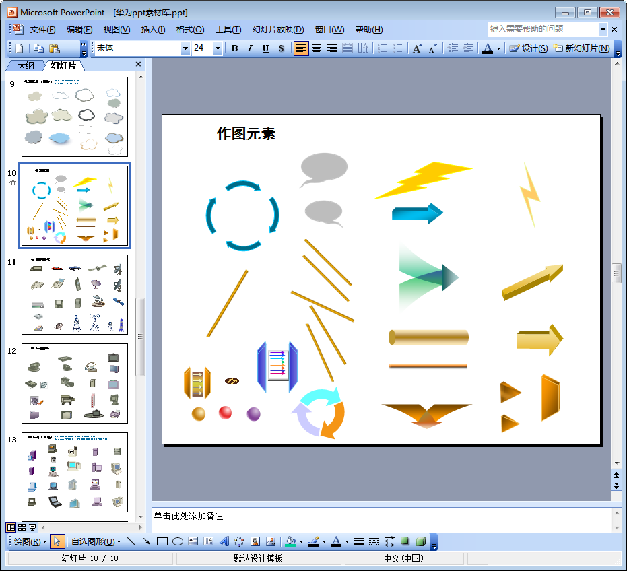627x571 pixels.
Task: Select the Oval shape tool
Action: (x=178, y=542)
